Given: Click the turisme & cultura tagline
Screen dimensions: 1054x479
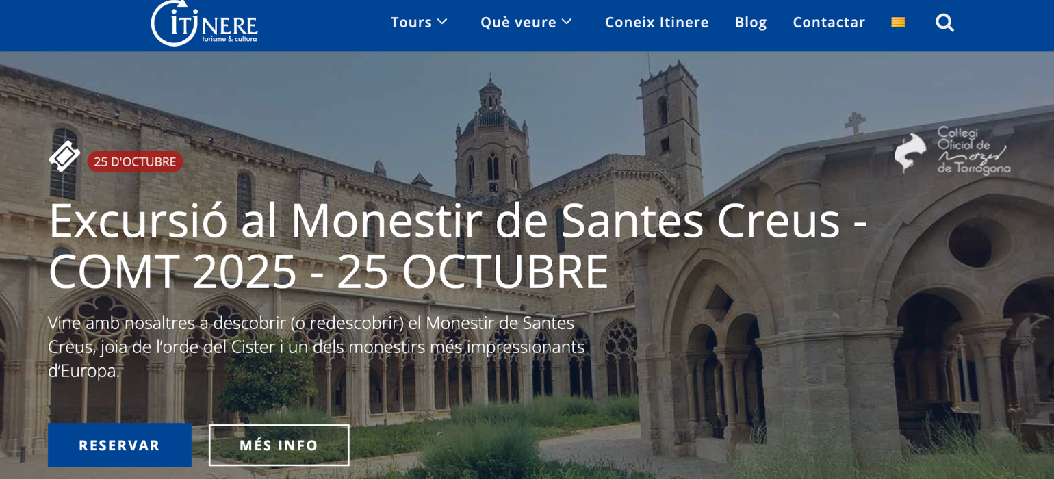Looking at the screenshot, I should pos(229,39).
